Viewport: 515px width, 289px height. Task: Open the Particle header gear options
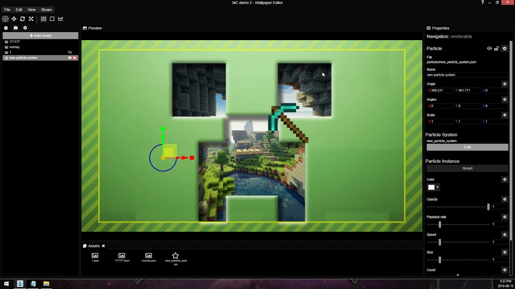click(505, 49)
